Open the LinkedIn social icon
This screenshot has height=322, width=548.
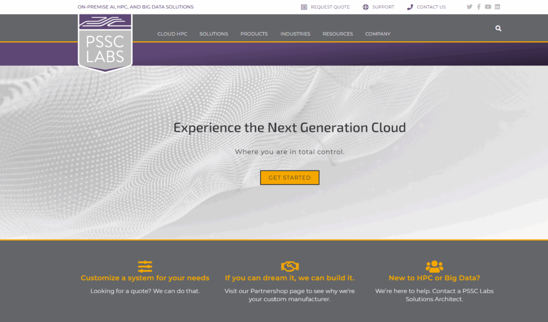(497, 7)
